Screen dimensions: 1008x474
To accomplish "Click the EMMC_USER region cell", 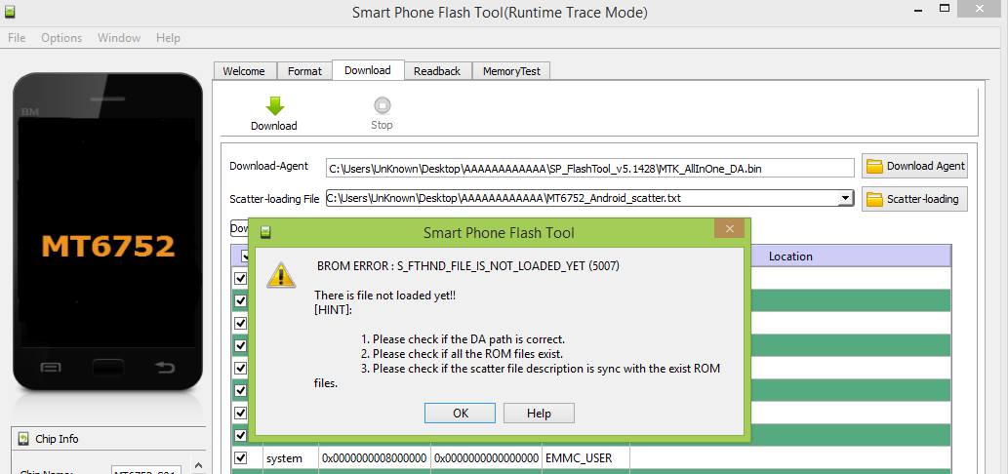I will (585, 458).
